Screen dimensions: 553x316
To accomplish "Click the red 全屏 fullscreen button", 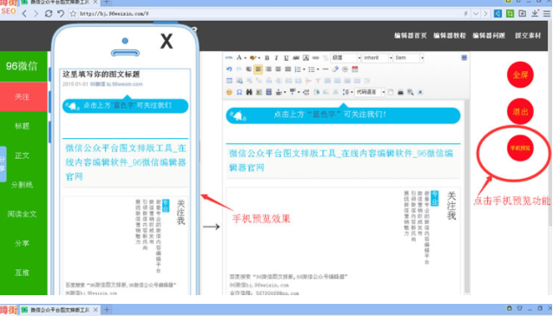I will pos(520,75).
